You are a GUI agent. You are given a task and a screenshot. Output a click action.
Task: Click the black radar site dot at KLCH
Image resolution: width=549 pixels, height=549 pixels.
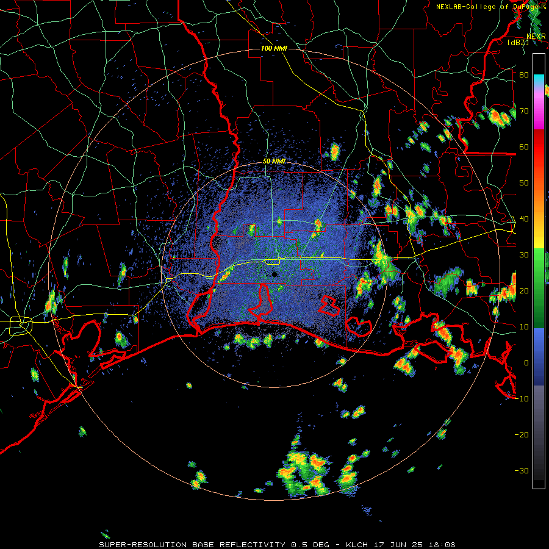point(274,274)
